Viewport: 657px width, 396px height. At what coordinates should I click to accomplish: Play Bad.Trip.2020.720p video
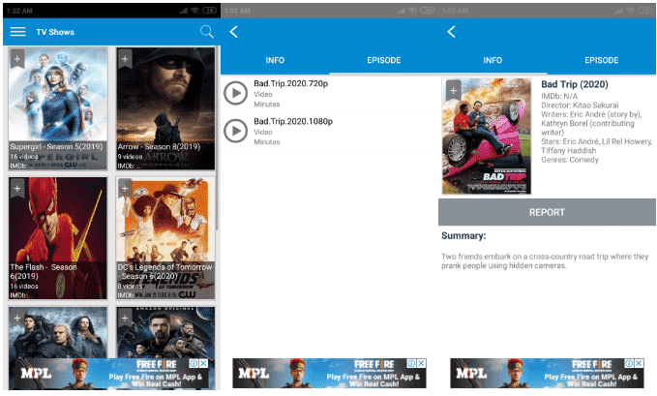tap(235, 93)
